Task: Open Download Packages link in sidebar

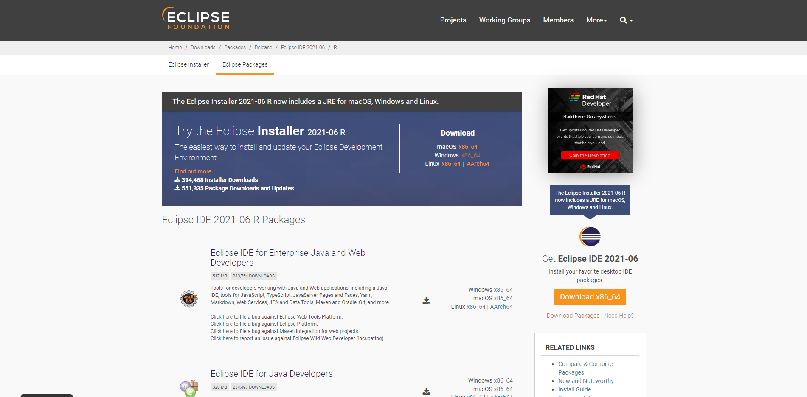Action: tap(573, 316)
